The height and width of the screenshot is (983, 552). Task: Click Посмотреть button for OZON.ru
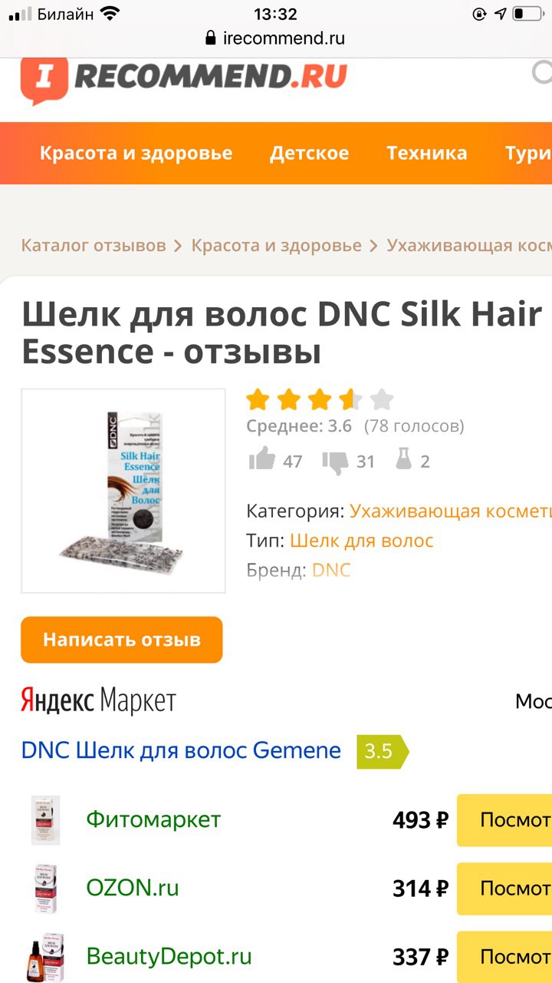click(x=504, y=889)
